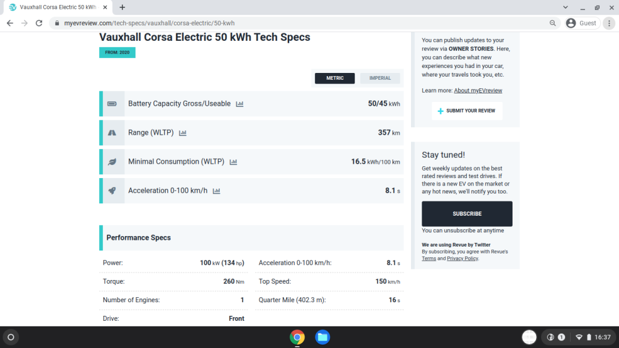The image size is (619, 348).
Task: Close the Vauxhall Corsa Electric tab
Action: pyautogui.click(x=105, y=7)
